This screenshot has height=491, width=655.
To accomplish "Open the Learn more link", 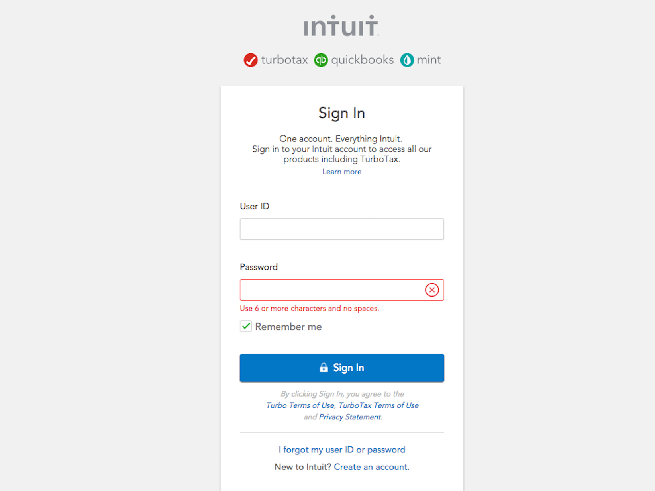I will coord(341,172).
